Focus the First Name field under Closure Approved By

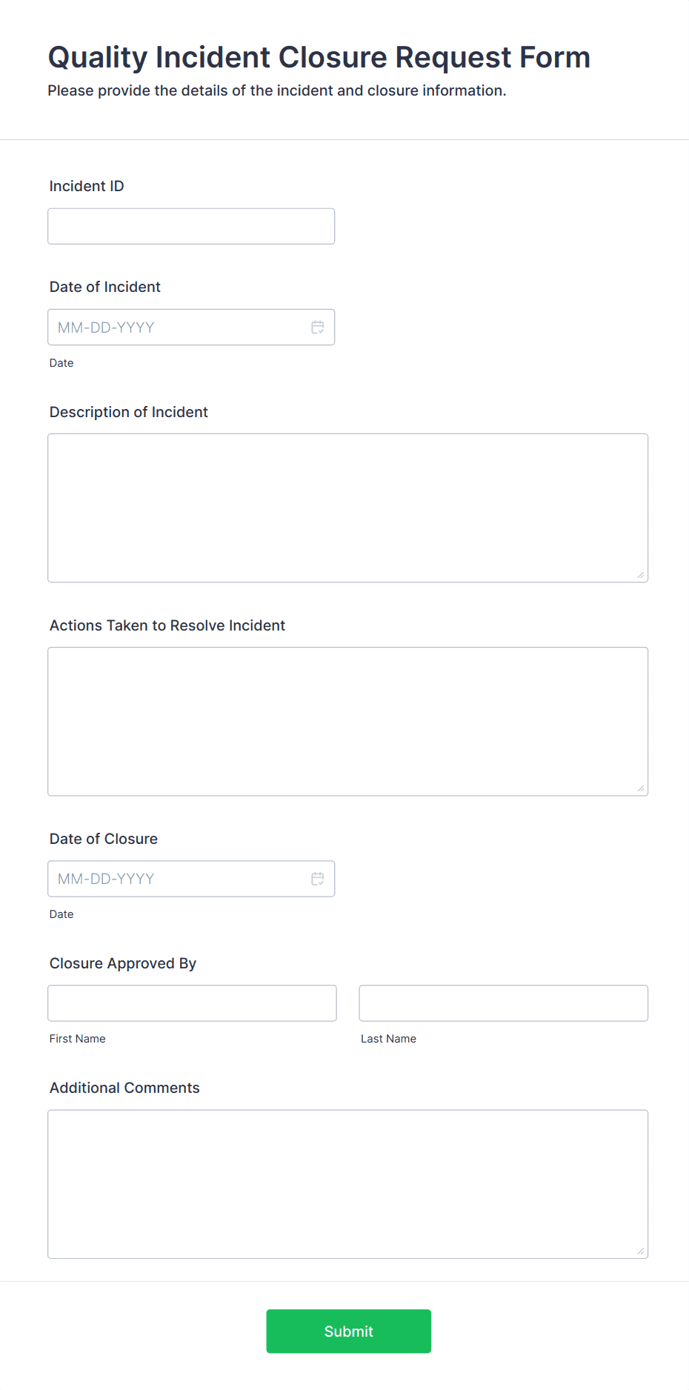click(192, 1002)
